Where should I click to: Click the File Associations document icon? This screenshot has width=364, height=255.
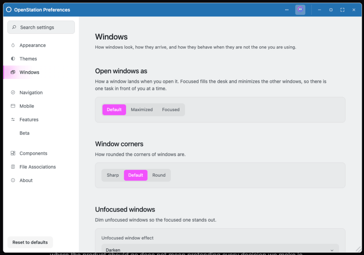(x=13, y=167)
